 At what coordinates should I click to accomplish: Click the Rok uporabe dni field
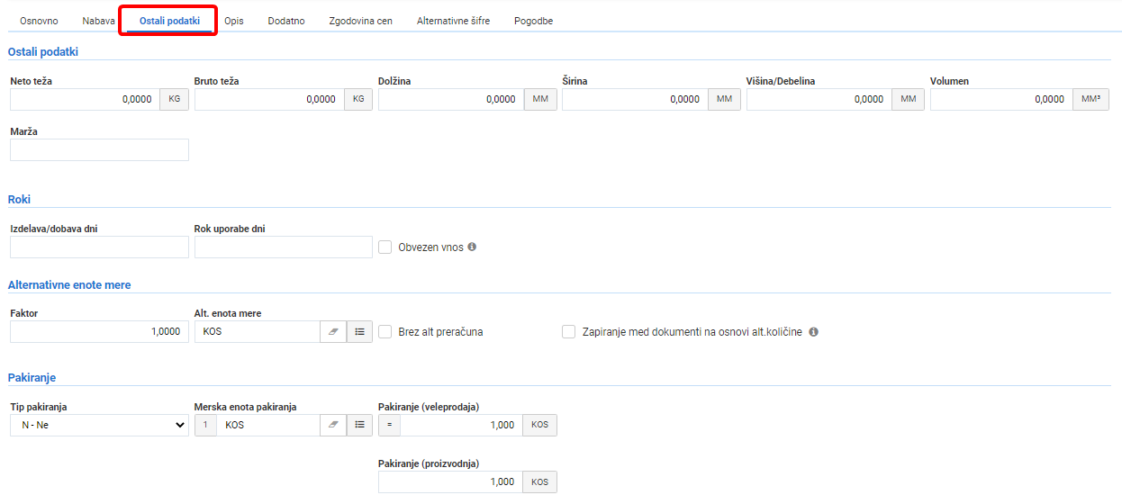tap(284, 247)
